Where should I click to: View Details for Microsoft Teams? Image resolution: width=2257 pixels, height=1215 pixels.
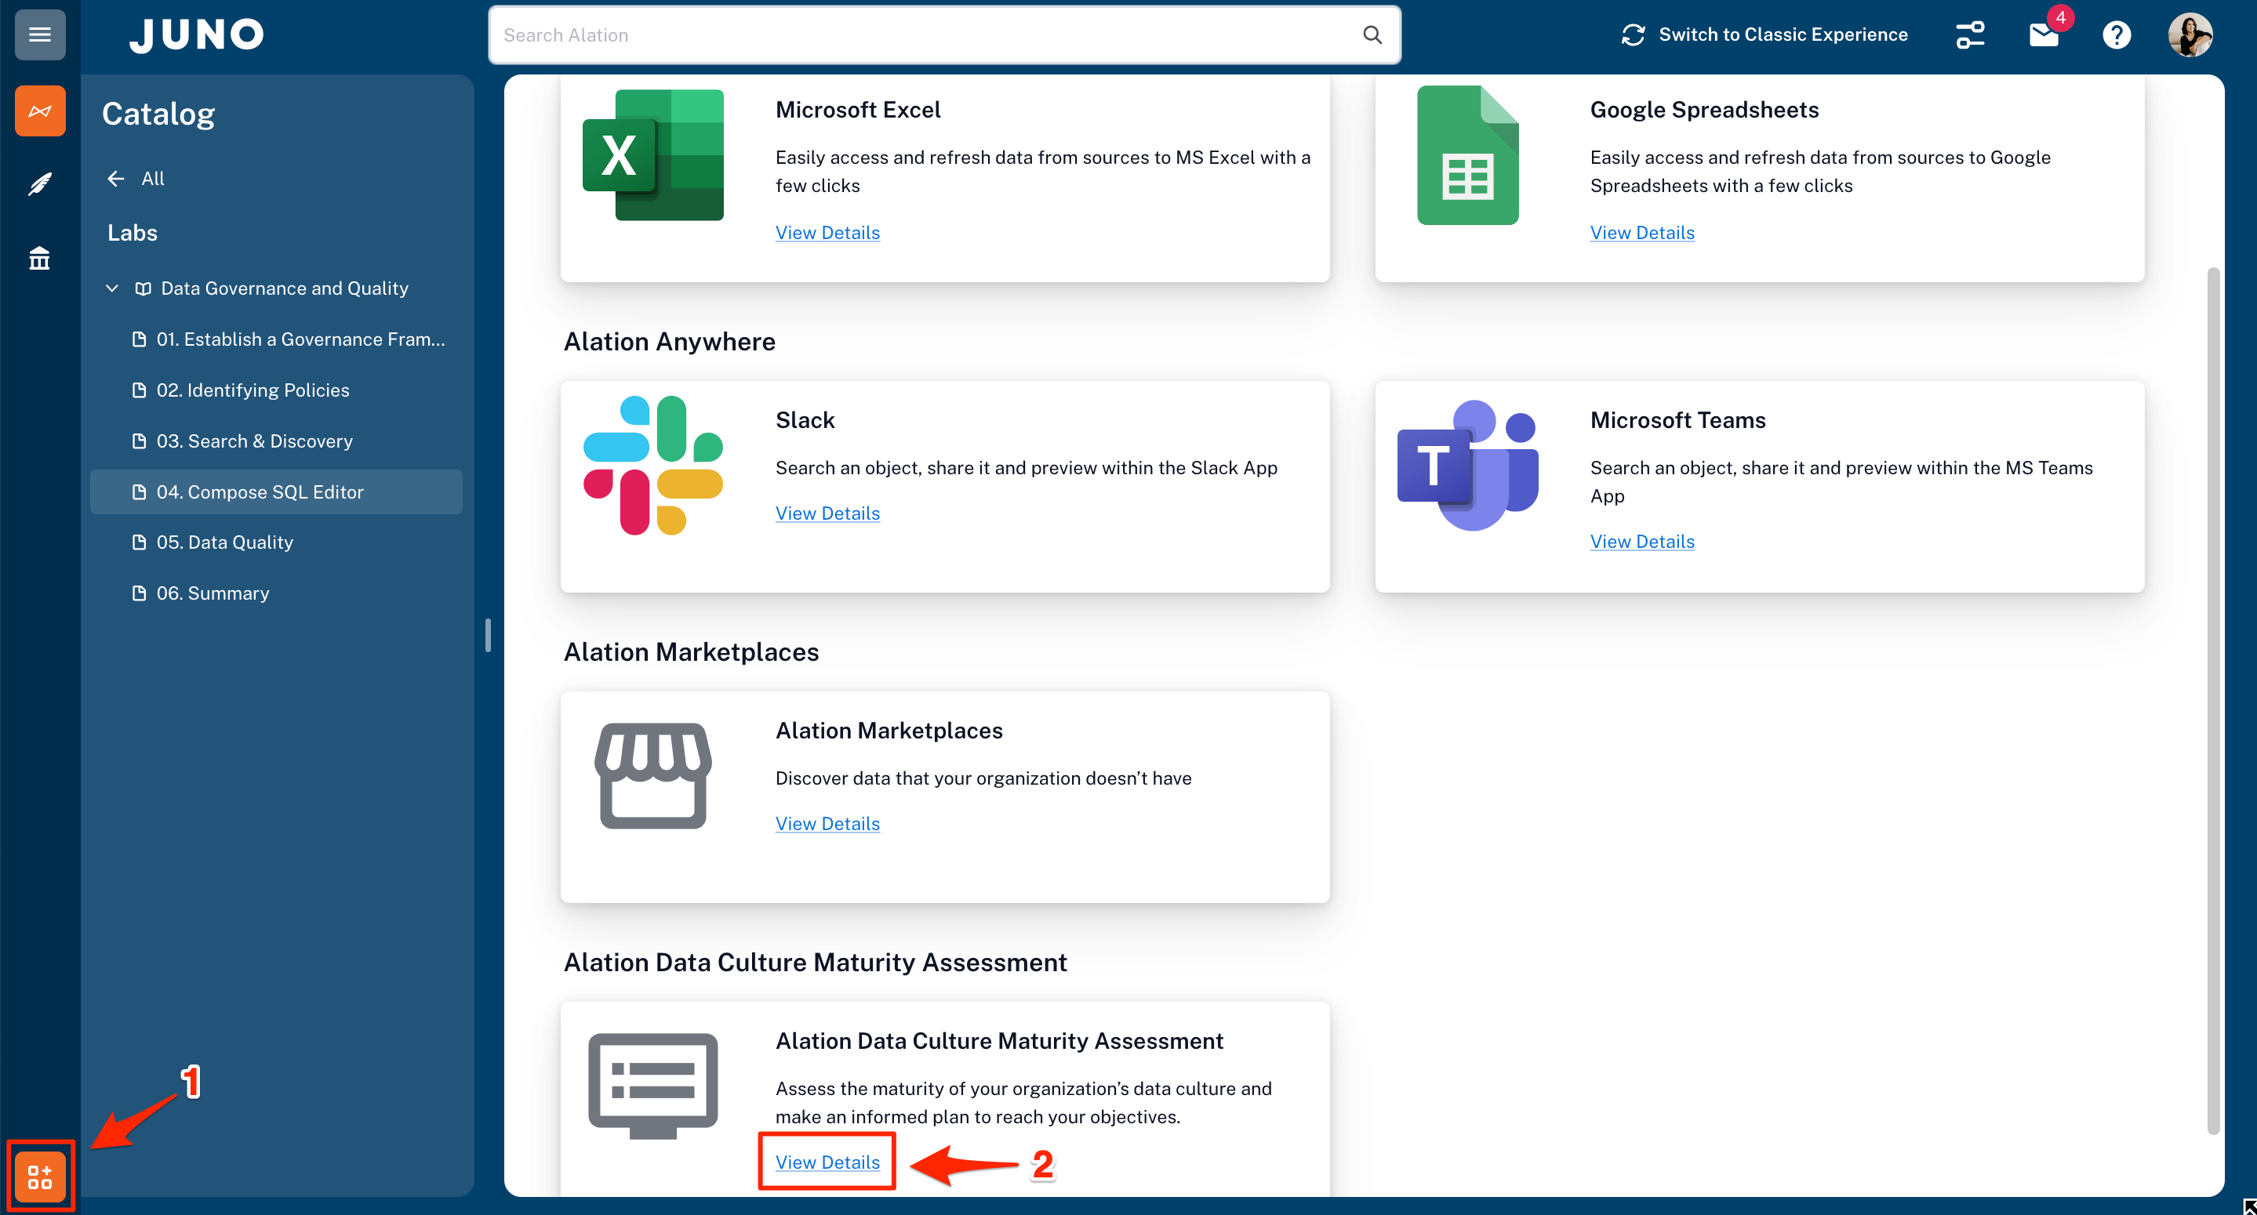click(1642, 542)
